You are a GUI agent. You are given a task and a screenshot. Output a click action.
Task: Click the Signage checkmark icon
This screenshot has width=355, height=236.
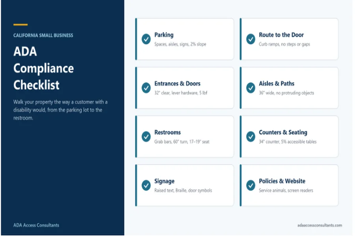146,185
